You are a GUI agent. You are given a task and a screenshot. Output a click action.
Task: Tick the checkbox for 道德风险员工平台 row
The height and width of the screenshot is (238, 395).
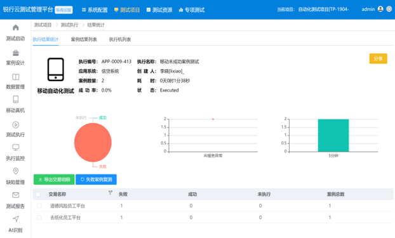coord(39,206)
